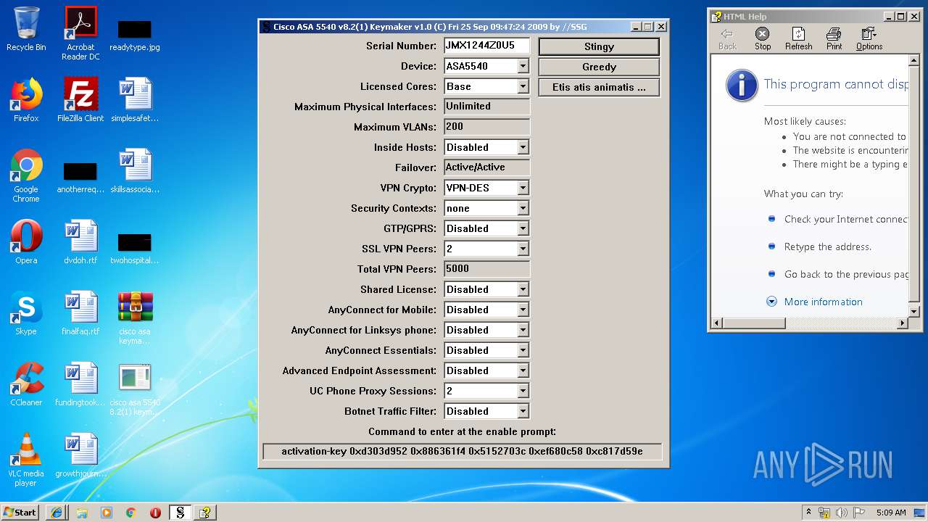Click the Greedy button

pyautogui.click(x=599, y=67)
